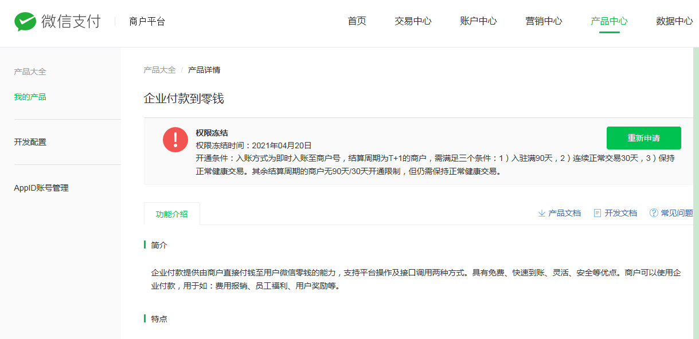Open 营销中心 from the top menu

pos(544,21)
